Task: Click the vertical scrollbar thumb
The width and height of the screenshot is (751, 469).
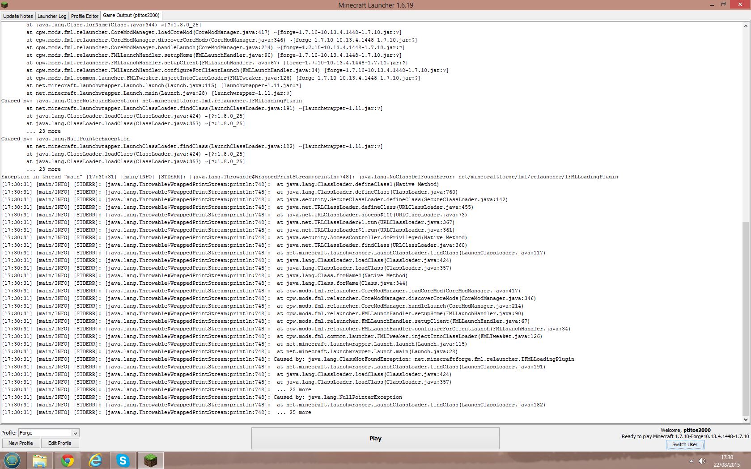Action: pyautogui.click(x=746, y=318)
